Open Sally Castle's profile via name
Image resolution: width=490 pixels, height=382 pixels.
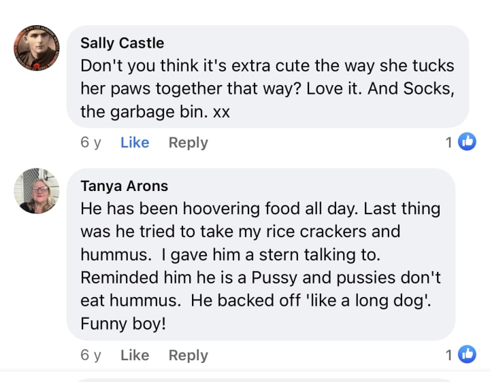pos(122,43)
